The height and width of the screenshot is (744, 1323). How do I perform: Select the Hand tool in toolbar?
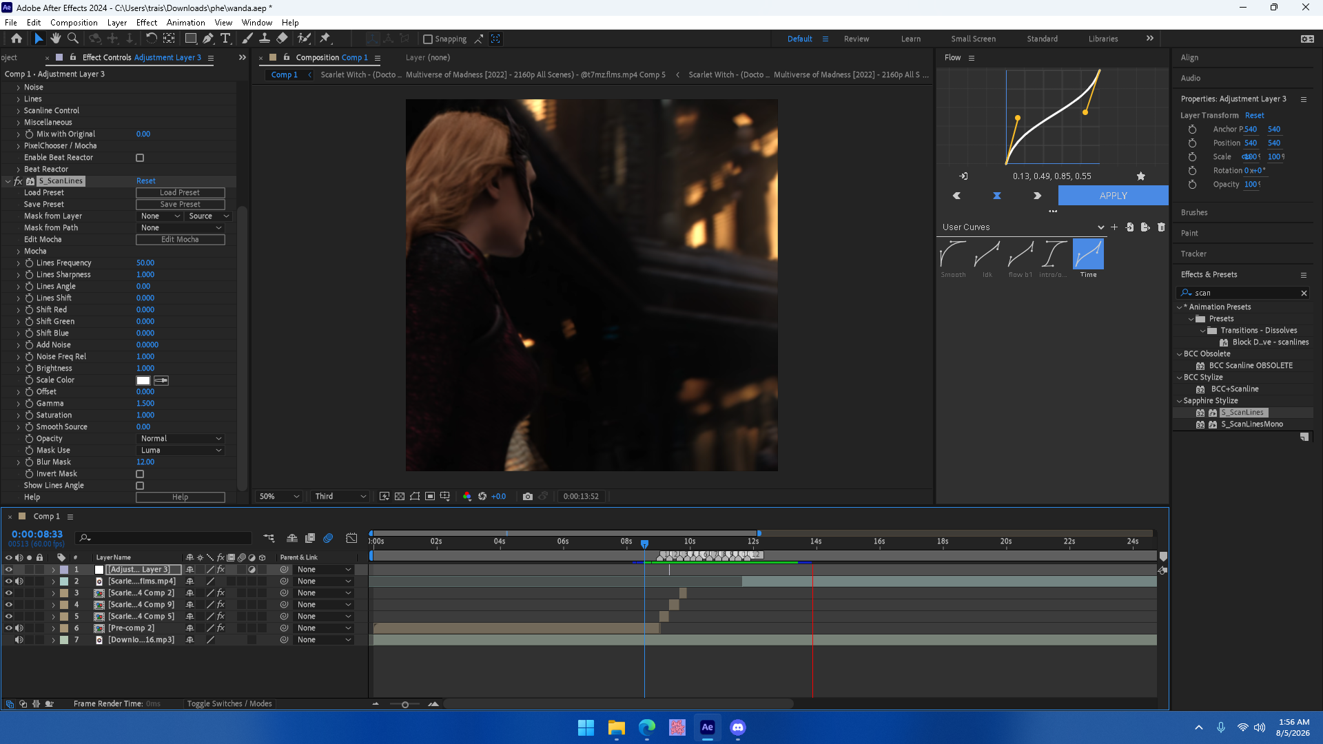pyautogui.click(x=56, y=39)
